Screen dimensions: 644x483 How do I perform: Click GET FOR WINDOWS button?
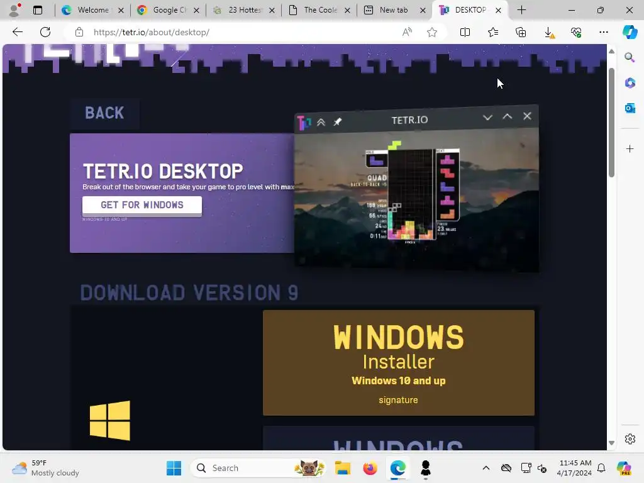(x=142, y=205)
